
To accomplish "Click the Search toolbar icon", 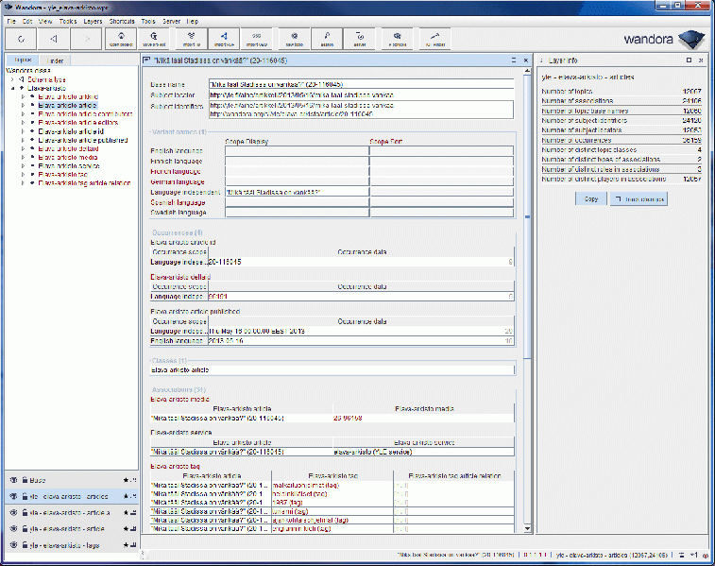I will point(327,39).
